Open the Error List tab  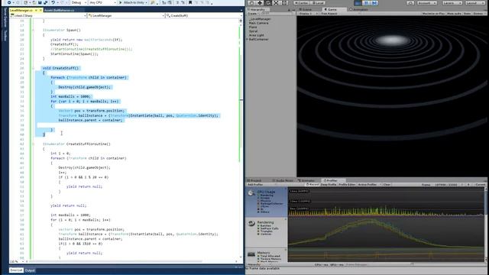(16, 270)
